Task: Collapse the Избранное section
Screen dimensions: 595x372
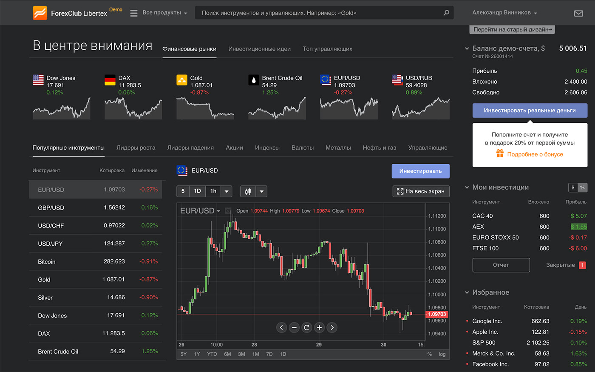Action: tap(467, 292)
